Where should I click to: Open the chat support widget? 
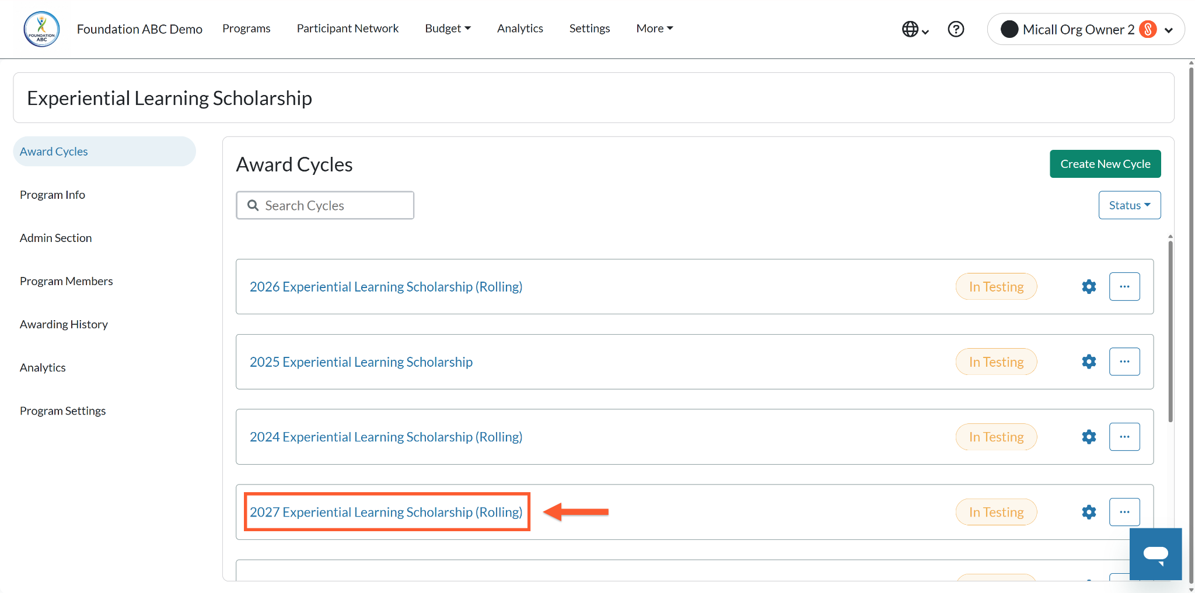pyautogui.click(x=1155, y=554)
